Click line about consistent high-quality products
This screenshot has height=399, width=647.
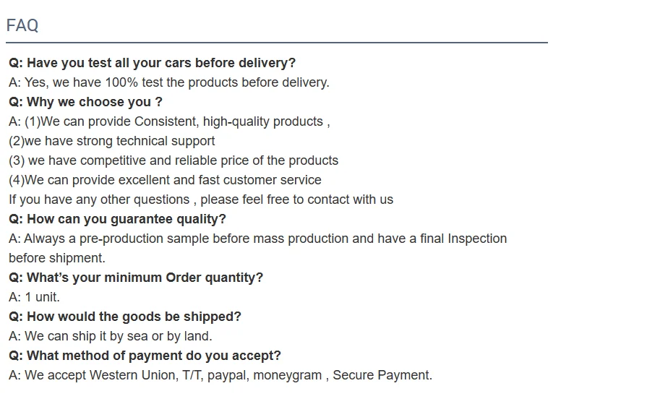170,121
